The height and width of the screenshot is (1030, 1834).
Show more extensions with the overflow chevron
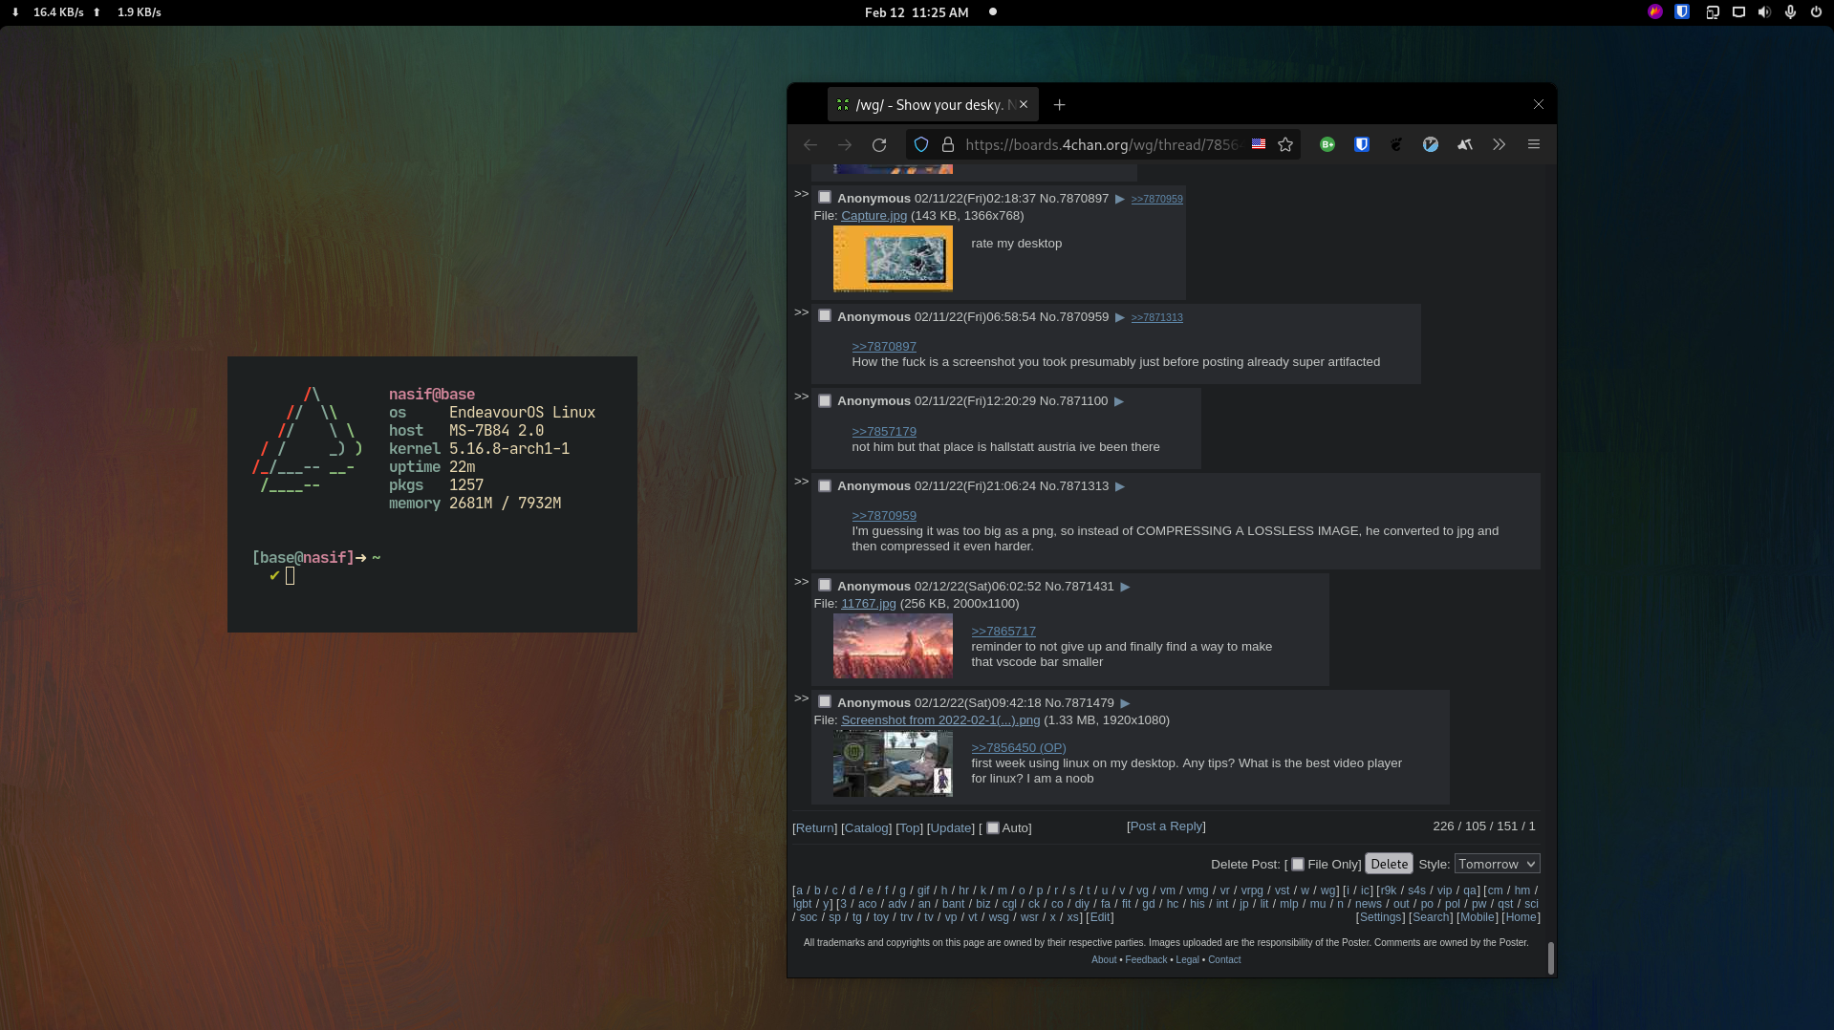click(1499, 145)
